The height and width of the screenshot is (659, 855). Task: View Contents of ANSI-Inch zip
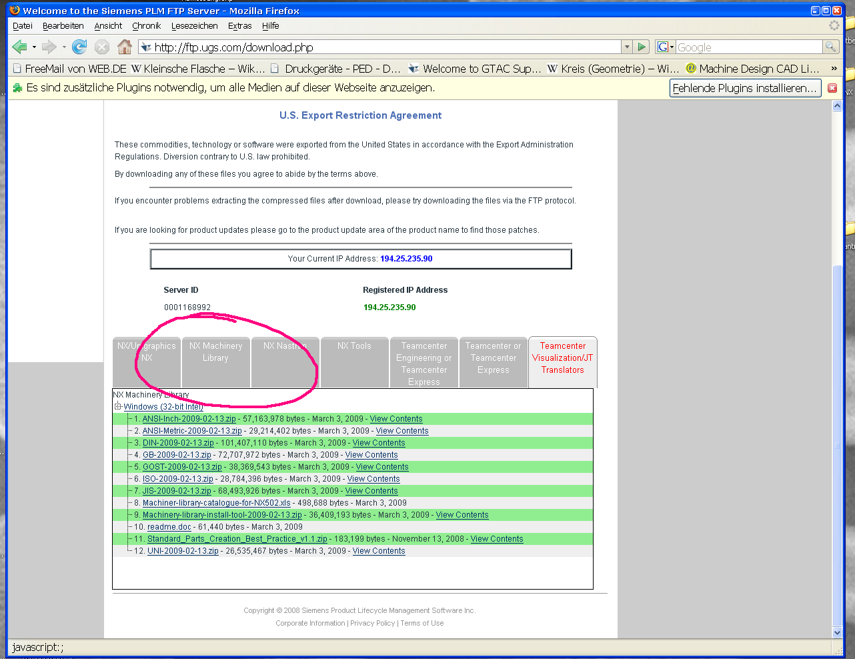point(396,419)
